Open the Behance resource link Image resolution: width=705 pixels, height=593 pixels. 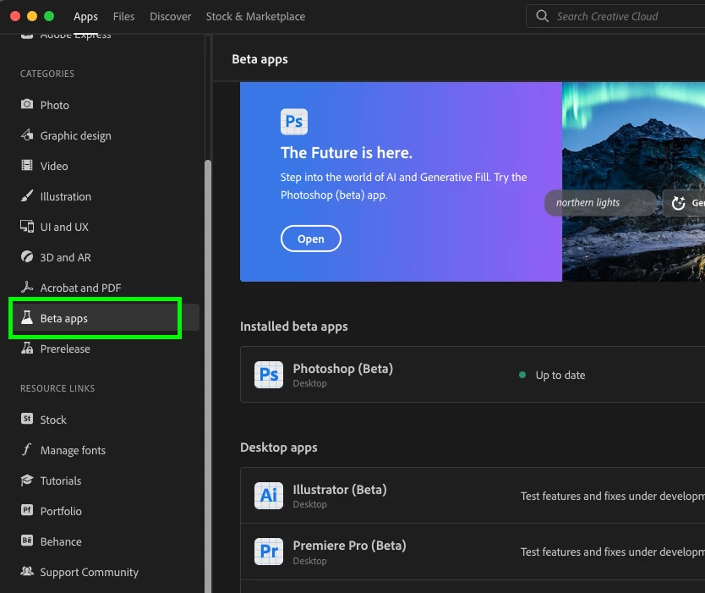coord(61,541)
